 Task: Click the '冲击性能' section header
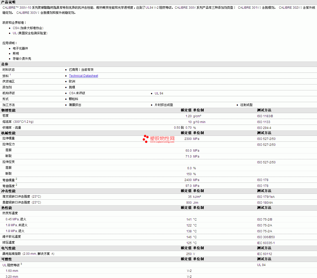[8, 191]
